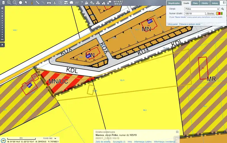
Task: Expand the Obręb dropdown showing Półko
Action: (202, 9)
